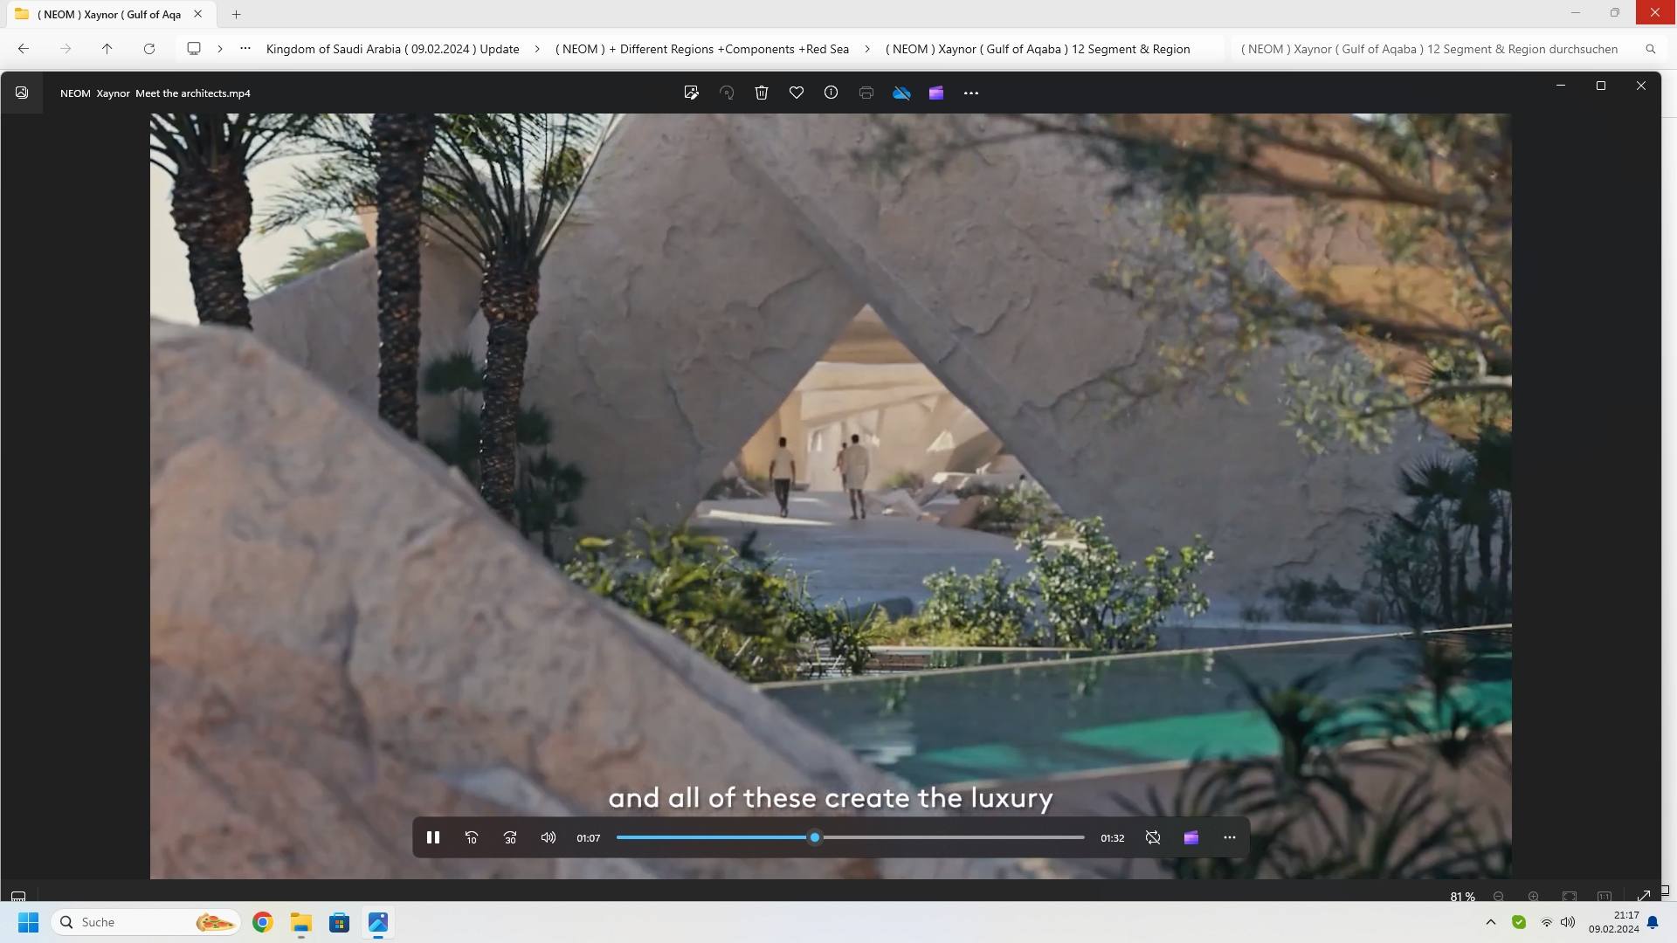
Task: Show file info with the info icon
Action: pyautogui.click(x=832, y=93)
